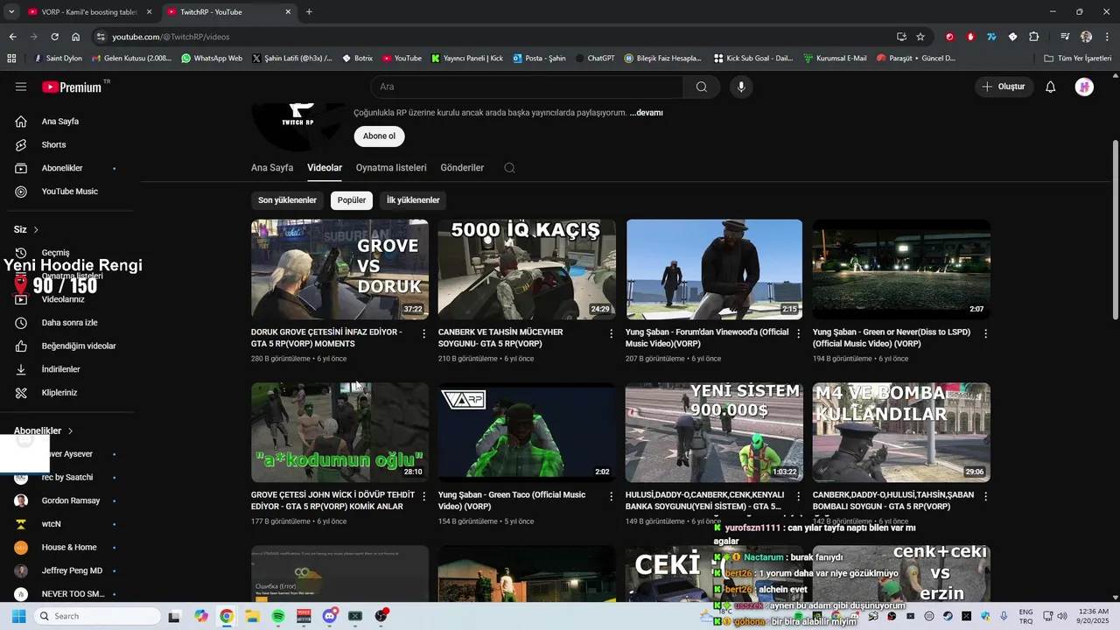Screen dimensions: 1120x630
Task: Open options for GROVE ÇETESİ JOHN WİCK video
Action: 424,496
